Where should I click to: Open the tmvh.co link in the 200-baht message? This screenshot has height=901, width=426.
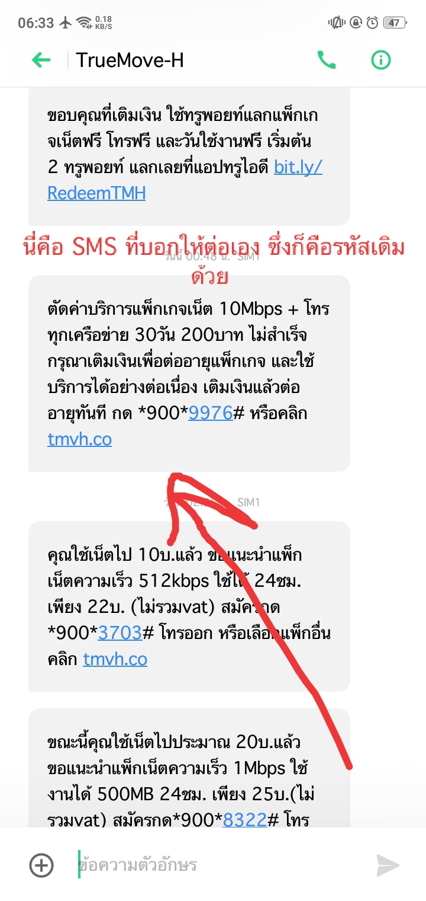(79, 439)
